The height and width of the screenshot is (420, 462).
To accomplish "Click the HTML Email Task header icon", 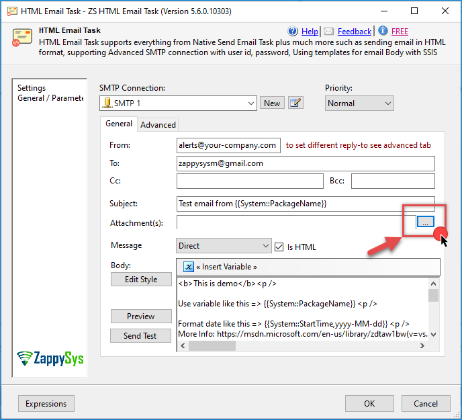I will click(21, 38).
